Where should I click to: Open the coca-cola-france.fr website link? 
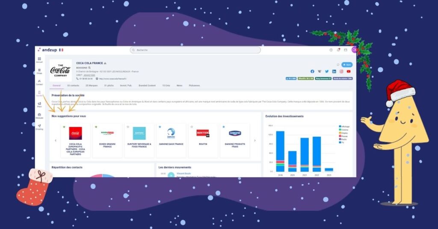tap(112, 79)
